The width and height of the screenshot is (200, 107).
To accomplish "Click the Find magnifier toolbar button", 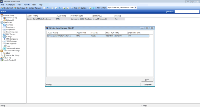I will point(74,8).
